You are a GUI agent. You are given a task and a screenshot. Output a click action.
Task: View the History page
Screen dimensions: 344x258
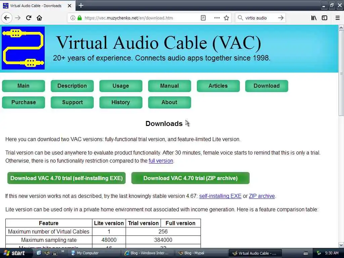[x=121, y=102]
